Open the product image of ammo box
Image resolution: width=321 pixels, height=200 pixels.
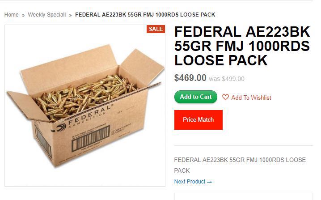click(85, 106)
